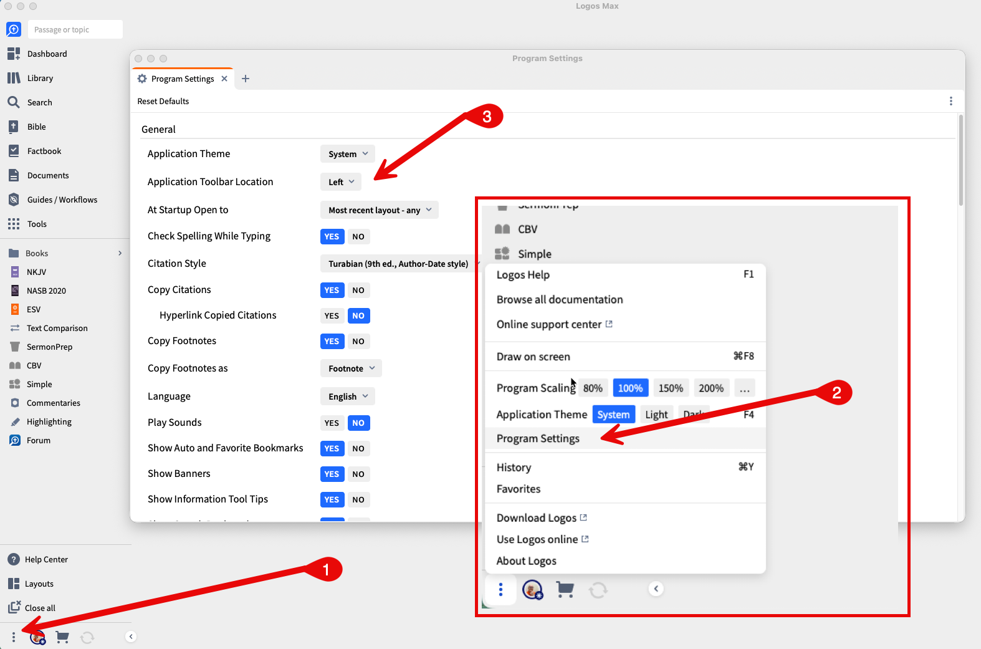The height and width of the screenshot is (649, 981).
Task: Open the user profile avatar in sidebar
Action: pos(37,637)
